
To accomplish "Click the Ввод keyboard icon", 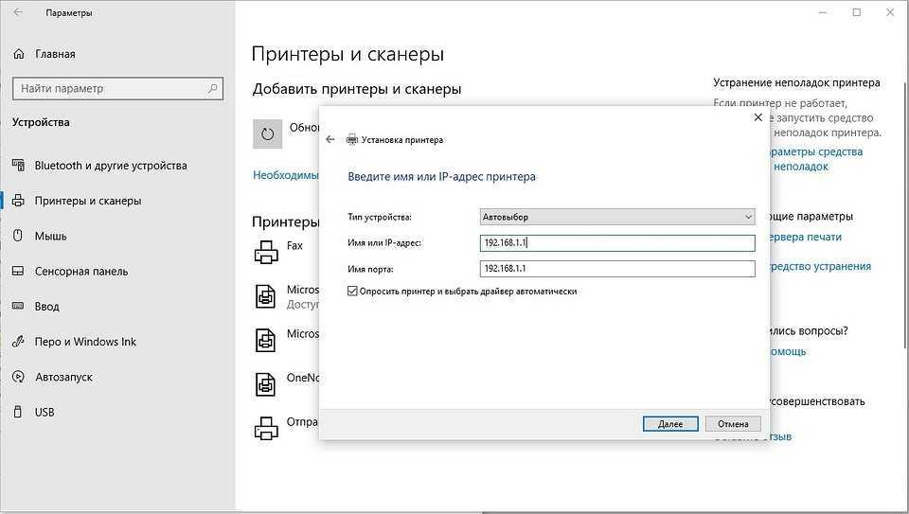I will (x=19, y=306).
